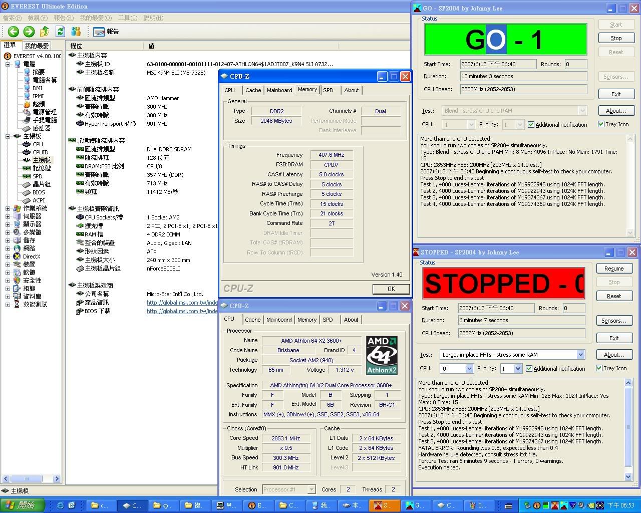641x513 pixels.
Task: Click Sensors in the STOPPED SP2004 window
Action: [614, 321]
